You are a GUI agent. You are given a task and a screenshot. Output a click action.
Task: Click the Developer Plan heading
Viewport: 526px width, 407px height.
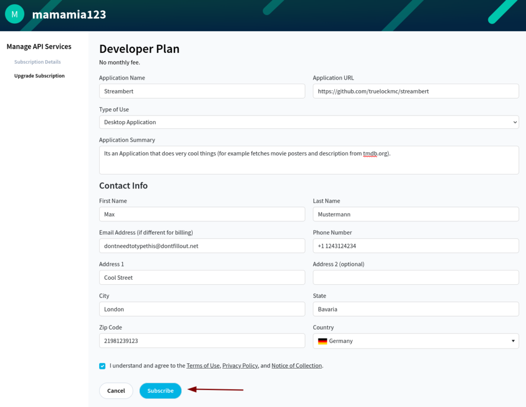[x=139, y=49]
